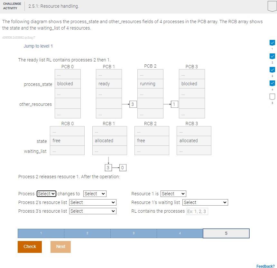
Task: Click the RL processes answer input field
Action: click(x=197, y=211)
